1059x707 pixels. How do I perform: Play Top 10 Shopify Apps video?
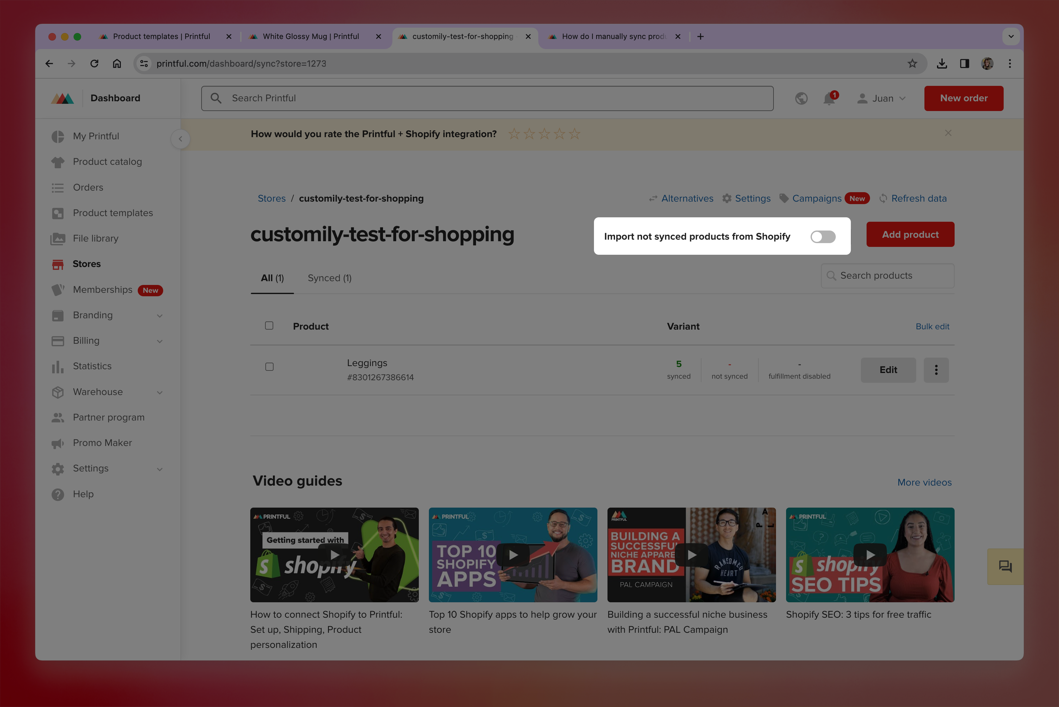point(513,555)
